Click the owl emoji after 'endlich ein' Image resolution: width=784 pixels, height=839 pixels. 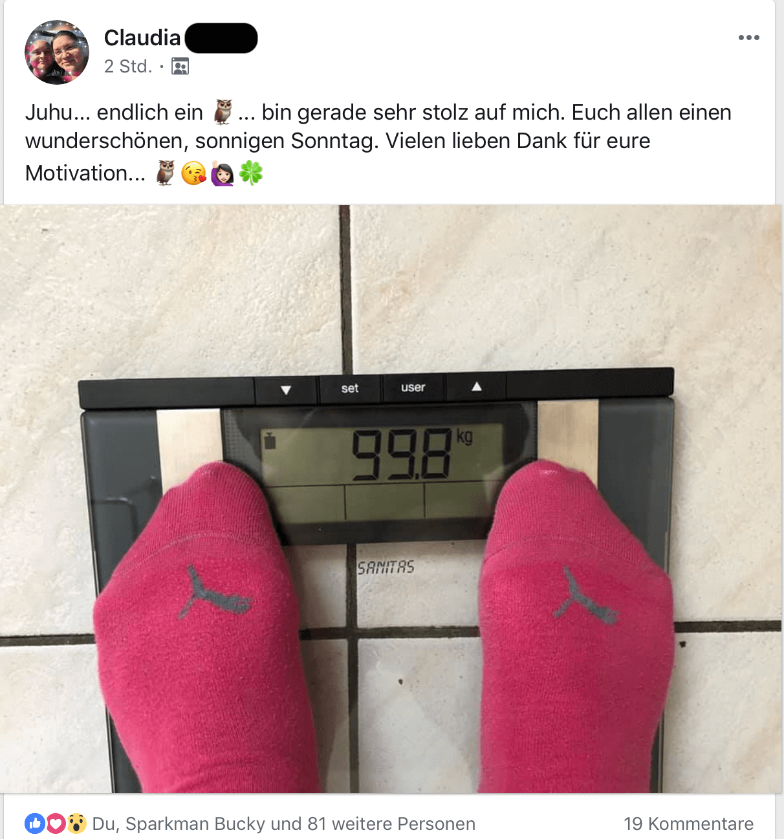click(x=223, y=112)
